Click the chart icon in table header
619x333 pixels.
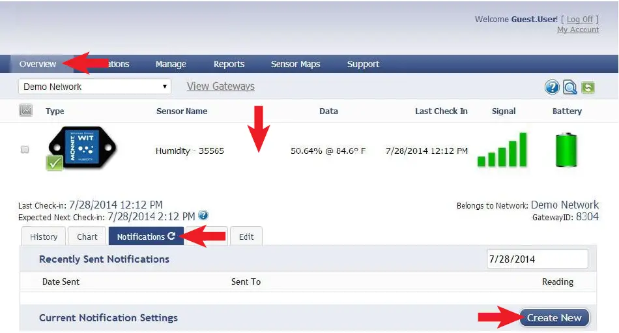pyautogui.click(x=25, y=110)
